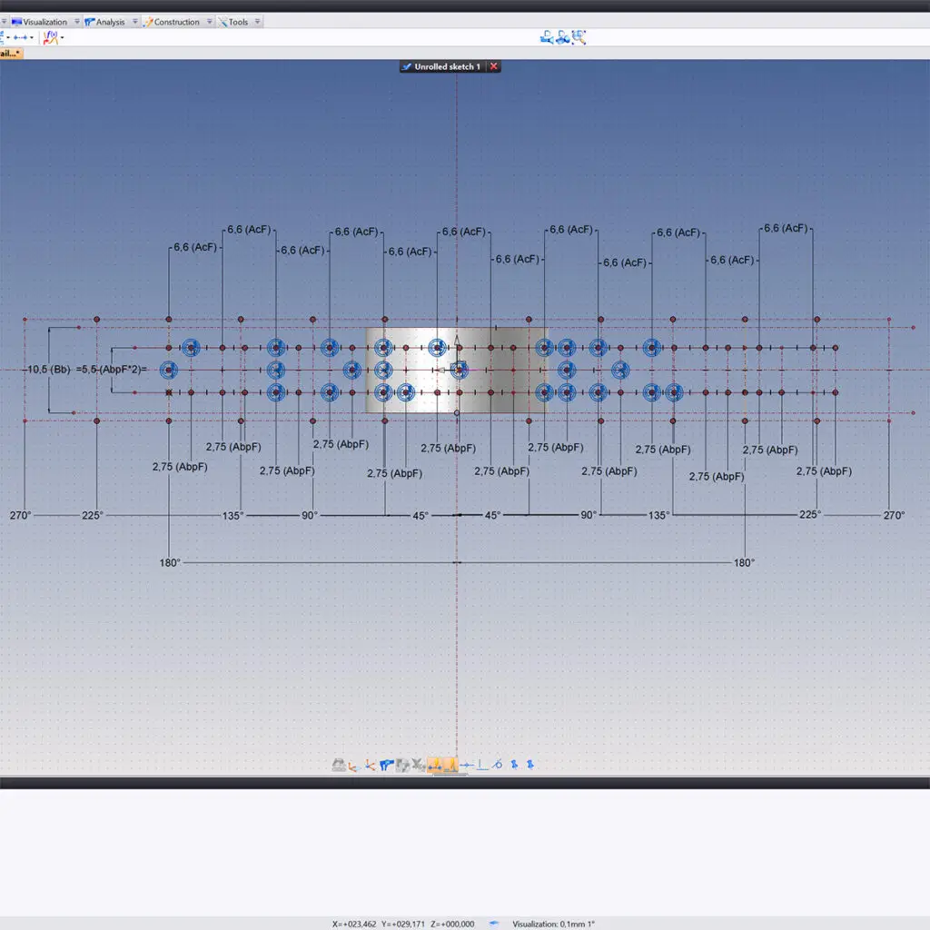The width and height of the screenshot is (930, 930).
Task: Select the right 90° angle label
Action: pyautogui.click(x=589, y=514)
